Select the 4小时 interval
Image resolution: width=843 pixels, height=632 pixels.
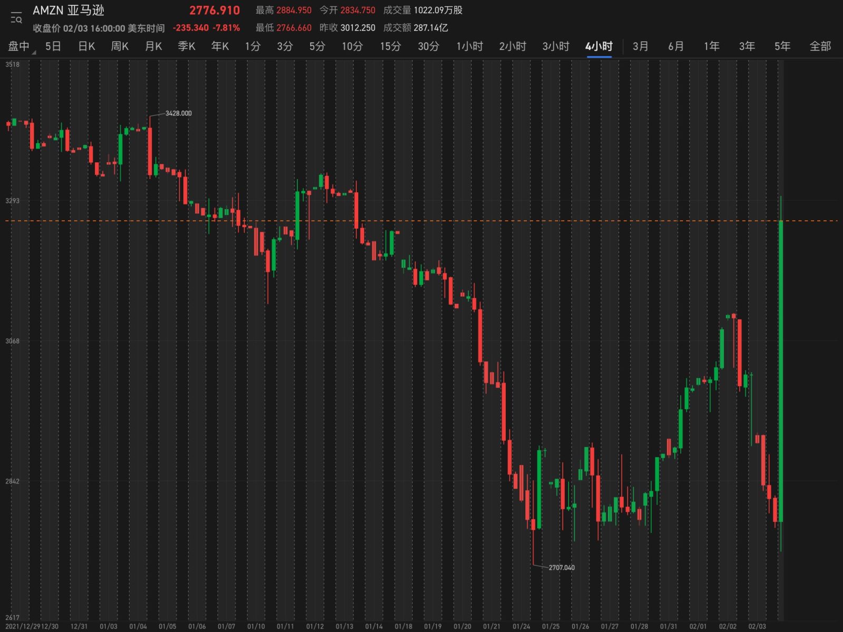coord(599,46)
